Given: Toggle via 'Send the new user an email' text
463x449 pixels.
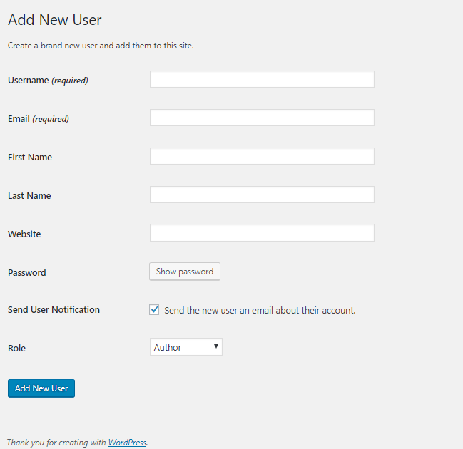Looking at the screenshot, I should tap(260, 310).
